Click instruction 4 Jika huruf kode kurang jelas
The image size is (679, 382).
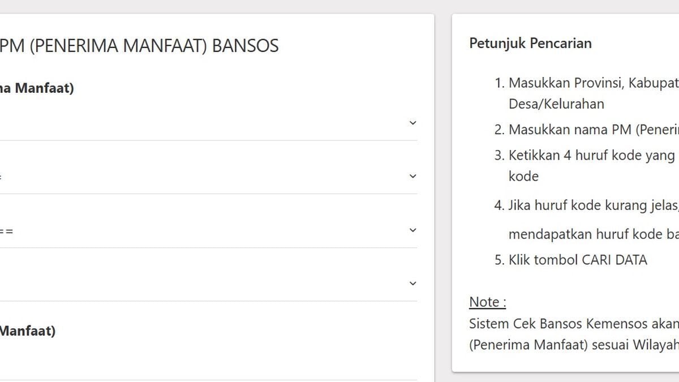tap(586, 219)
